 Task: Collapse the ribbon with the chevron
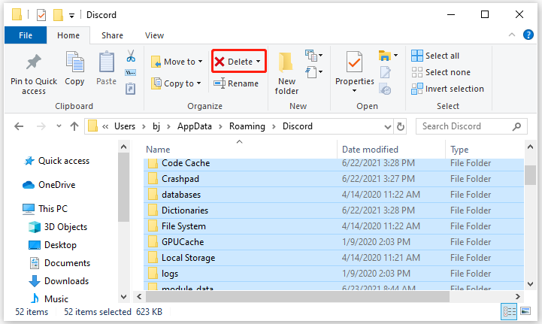(x=512, y=35)
